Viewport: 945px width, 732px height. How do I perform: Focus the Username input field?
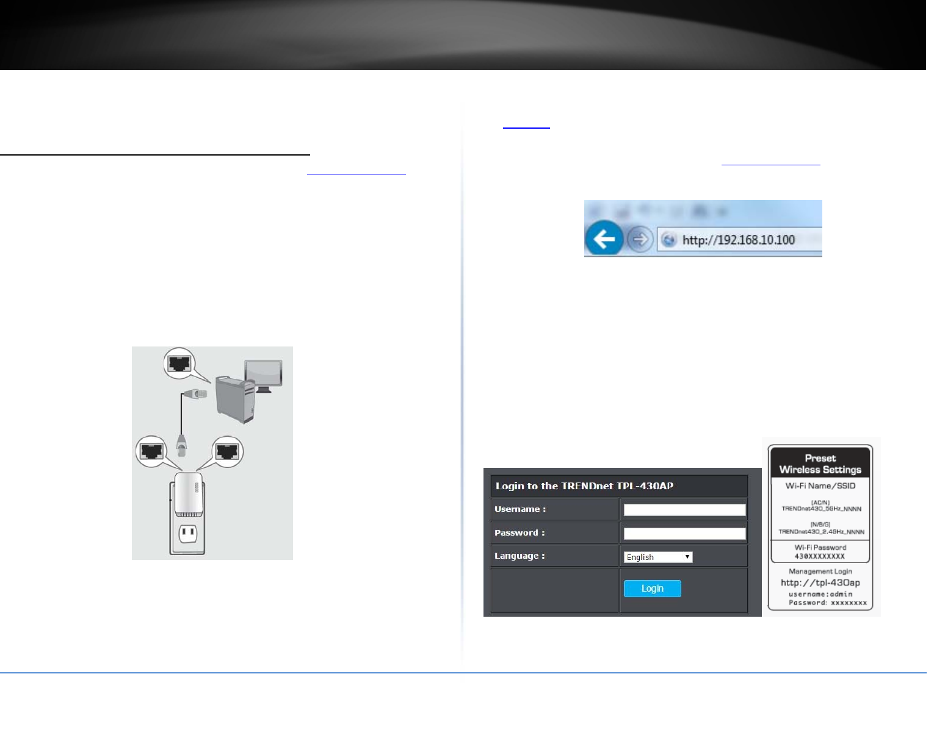[x=684, y=510]
